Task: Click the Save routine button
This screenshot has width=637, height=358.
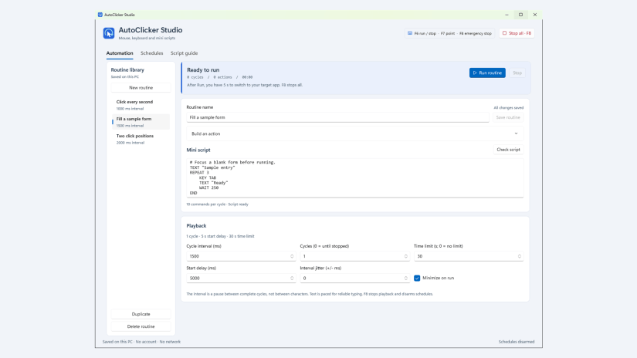Action: pos(508,117)
